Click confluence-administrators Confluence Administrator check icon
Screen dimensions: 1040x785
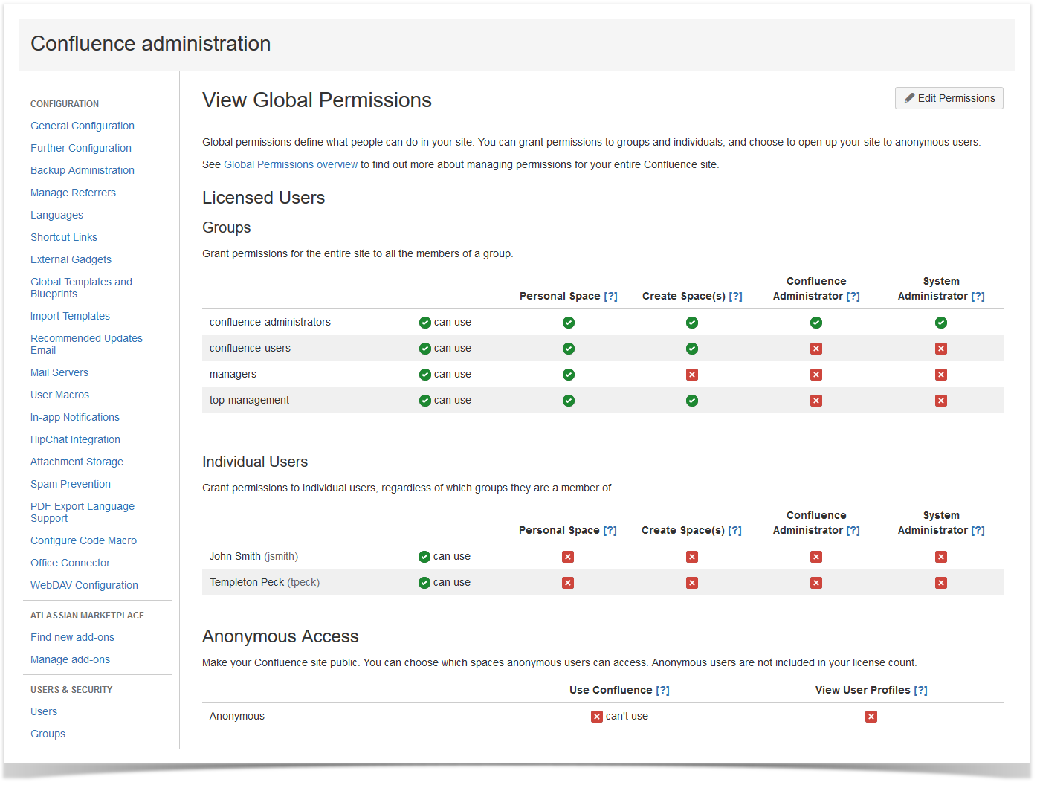coord(815,323)
